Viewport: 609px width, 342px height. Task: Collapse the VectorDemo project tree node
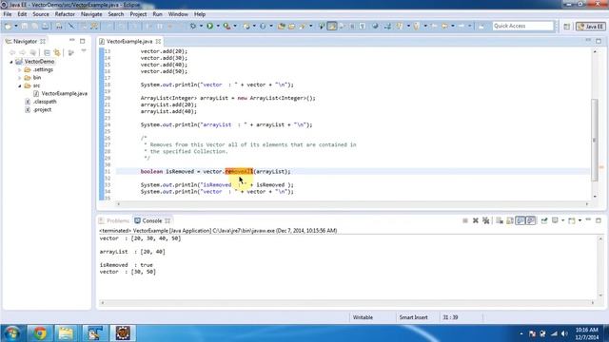tap(11, 62)
